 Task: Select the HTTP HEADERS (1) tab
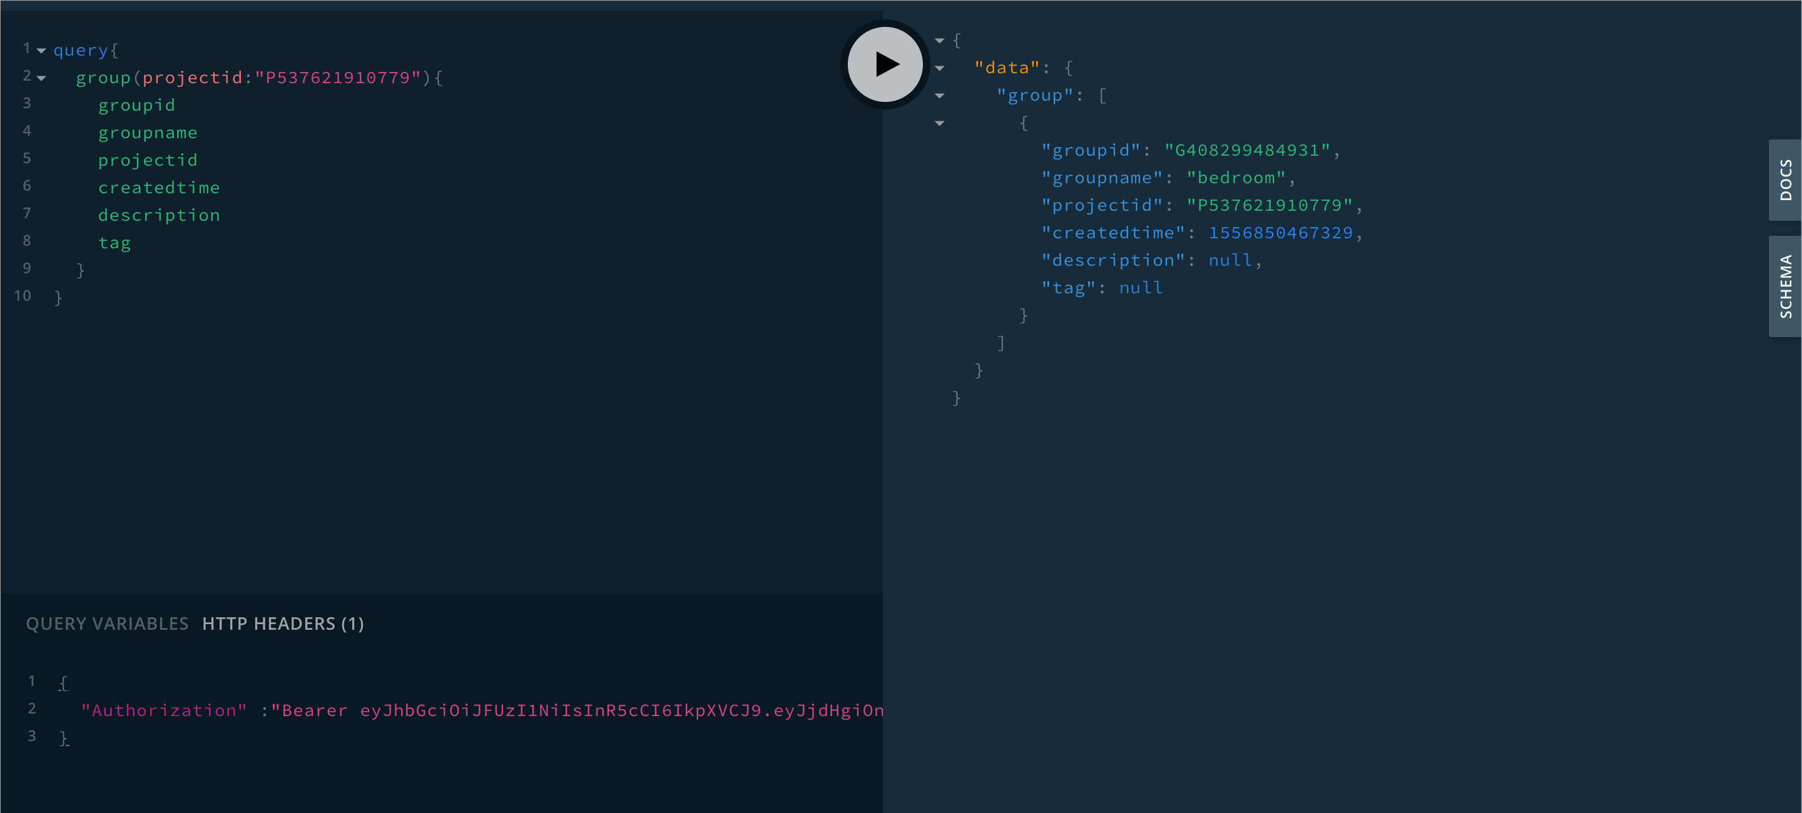pyautogui.click(x=283, y=624)
